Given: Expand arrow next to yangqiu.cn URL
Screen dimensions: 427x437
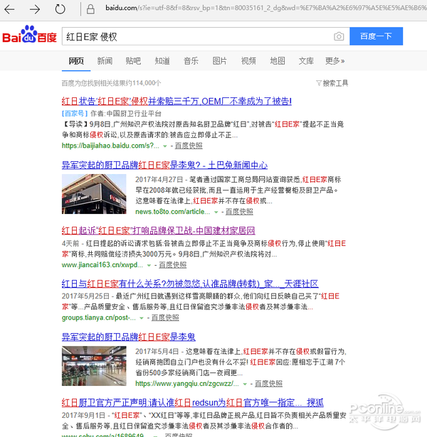Looking at the screenshot, I should click(x=245, y=384).
